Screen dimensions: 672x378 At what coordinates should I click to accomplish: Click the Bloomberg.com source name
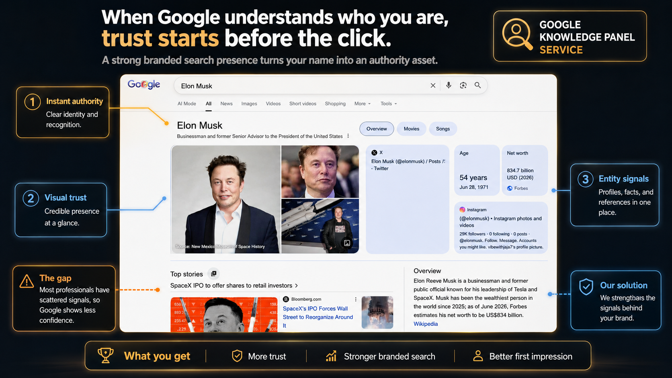(306, 299)
